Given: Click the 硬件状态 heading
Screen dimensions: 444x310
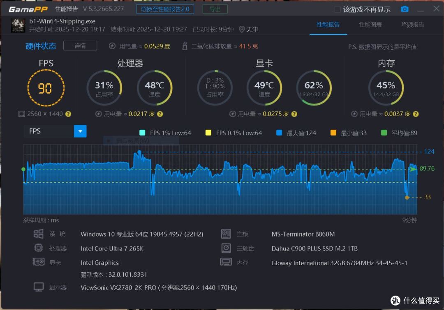Looking at the screenshot, I should [x=41, y=46].
